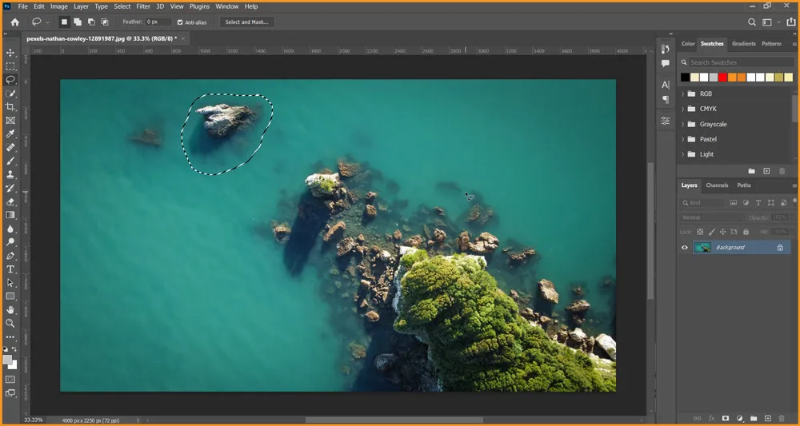Open the Swatches panel menu
800x426 pixels.
794,44
